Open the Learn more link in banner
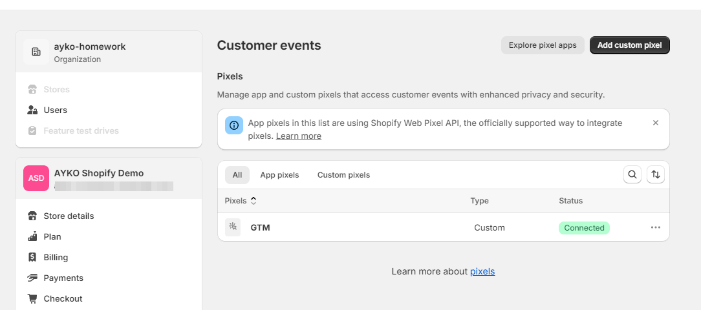The width and height of the screenshot is (701, 310). pyautogui.click(x=299, y=136)
